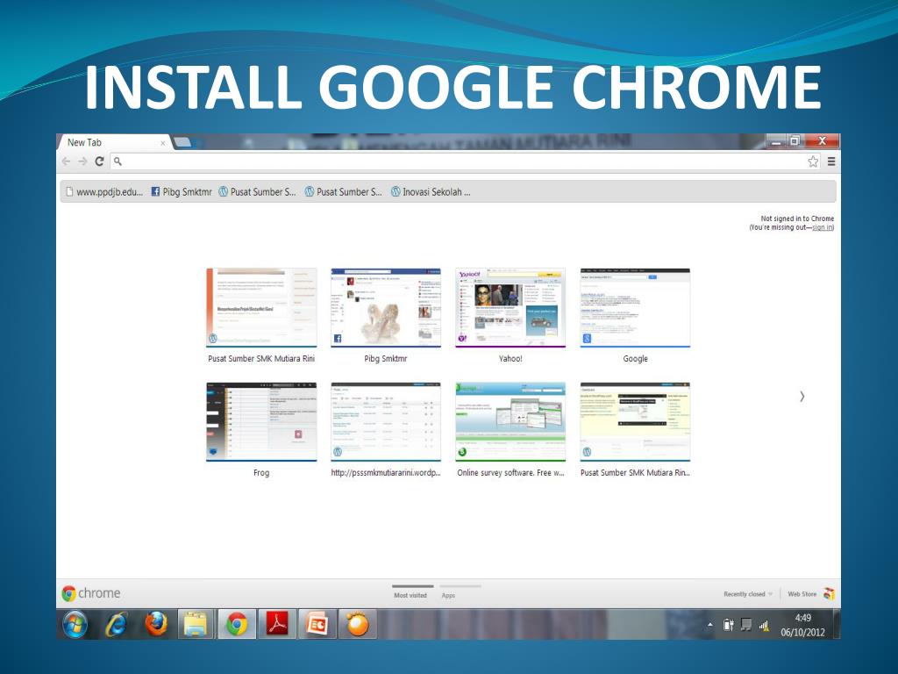Open the second Pusat Sumber S... bookmark
Image resolution: width=898 pixels, height=674 pixels.
pos(343,192)
